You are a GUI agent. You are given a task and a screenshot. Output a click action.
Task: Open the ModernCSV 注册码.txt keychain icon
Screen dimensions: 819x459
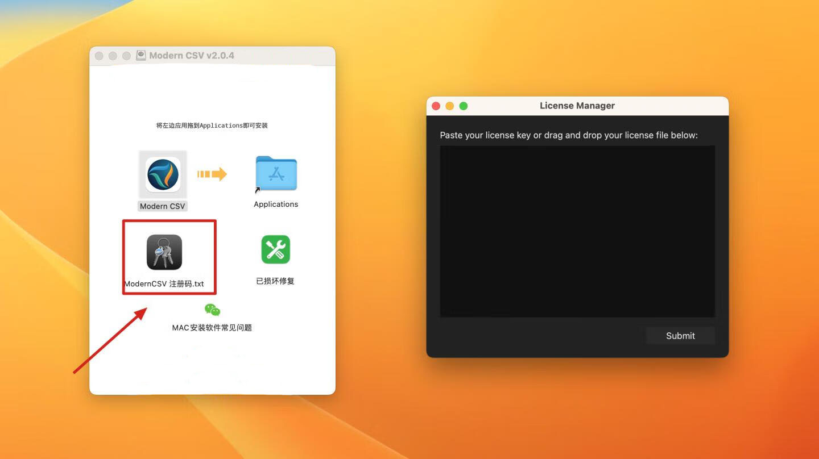(164, 252)
